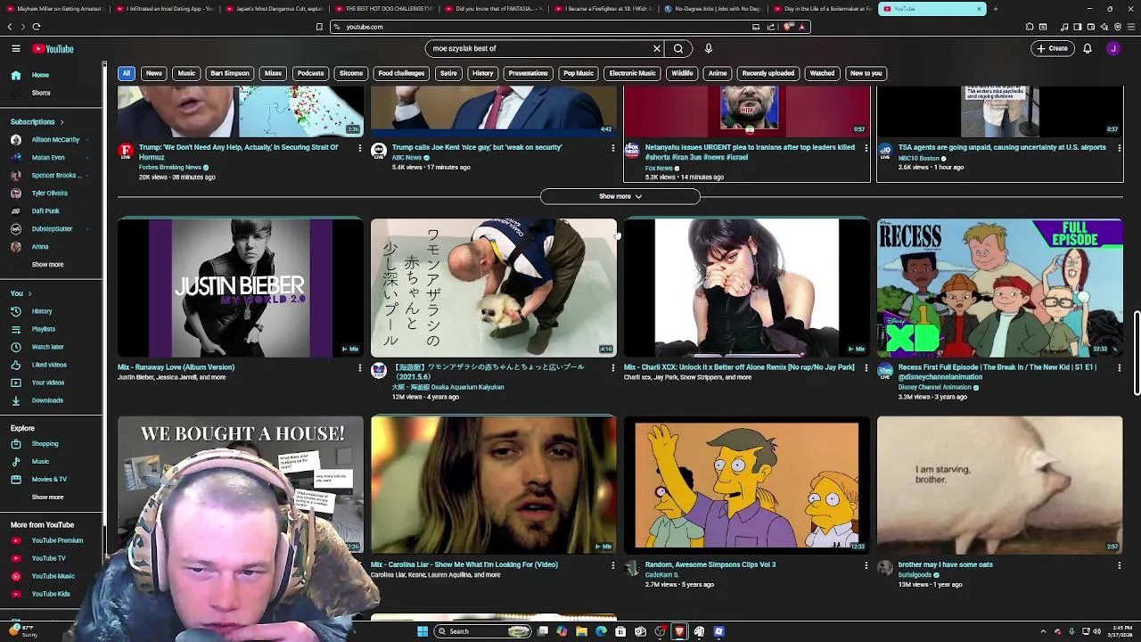
Task: Open Disney Channel Animation channel link
Action: tap(934, 387)
